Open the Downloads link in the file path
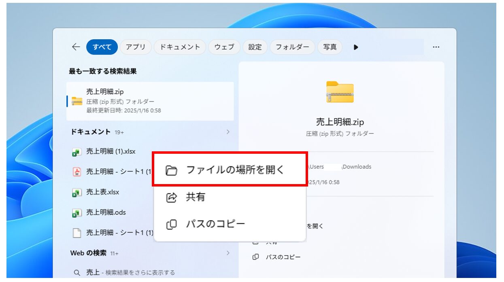The image size is (504, 282). 358,167
